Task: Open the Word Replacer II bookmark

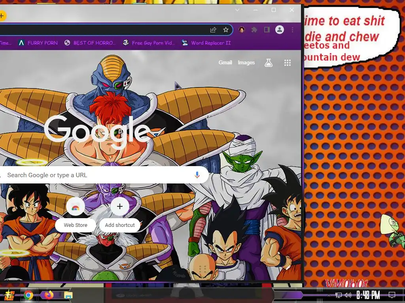Action: point(206,43)
